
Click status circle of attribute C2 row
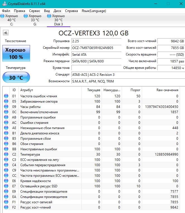pyautogui.click(x=6, y=154)
